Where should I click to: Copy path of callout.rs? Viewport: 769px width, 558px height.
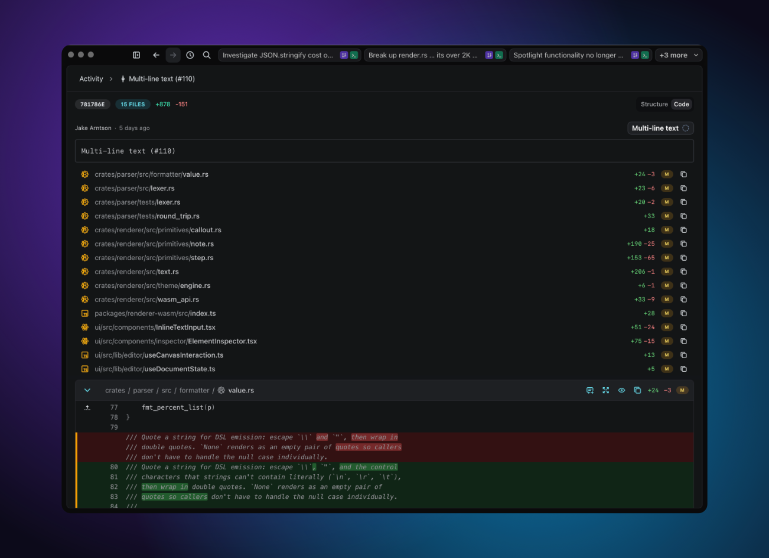pos(683,230)
